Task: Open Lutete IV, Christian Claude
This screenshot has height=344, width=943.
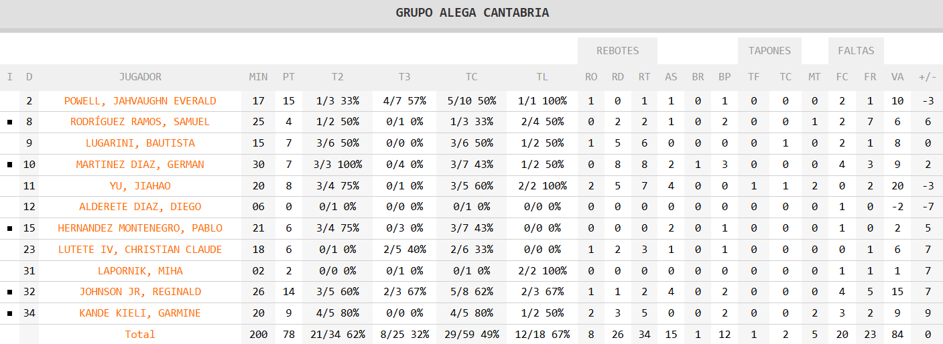Action: click(140, 250)
